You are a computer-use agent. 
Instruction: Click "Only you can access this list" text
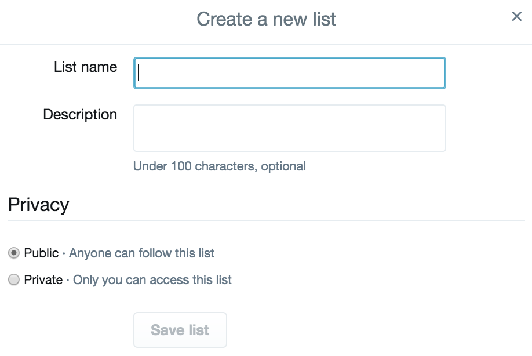point(152,280)
